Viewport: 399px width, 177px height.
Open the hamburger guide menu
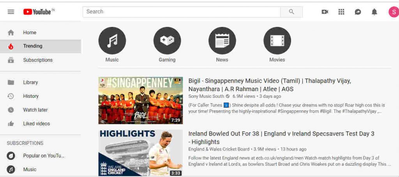pos(11,12)
